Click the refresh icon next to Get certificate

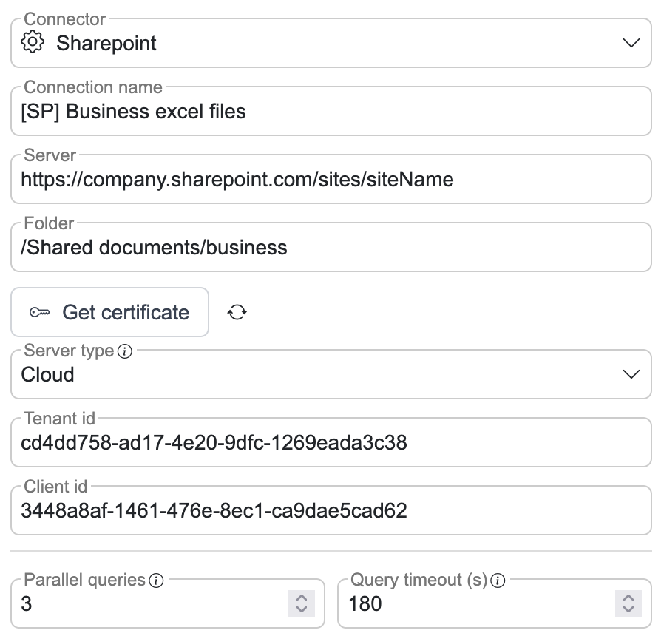[x=237, y=312]
